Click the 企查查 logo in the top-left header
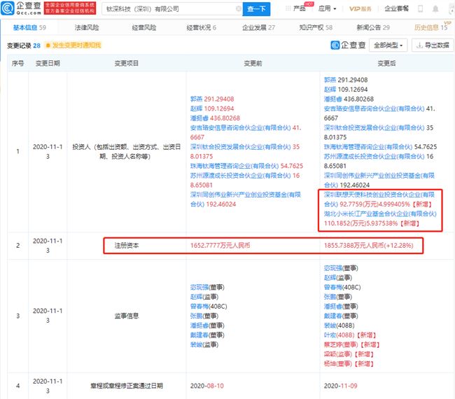Viewport: 455px width, 399px height. click(x=21, y=8)
